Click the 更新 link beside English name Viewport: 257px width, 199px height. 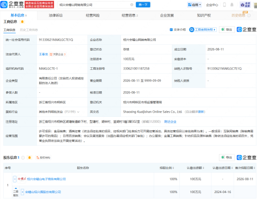201,112
